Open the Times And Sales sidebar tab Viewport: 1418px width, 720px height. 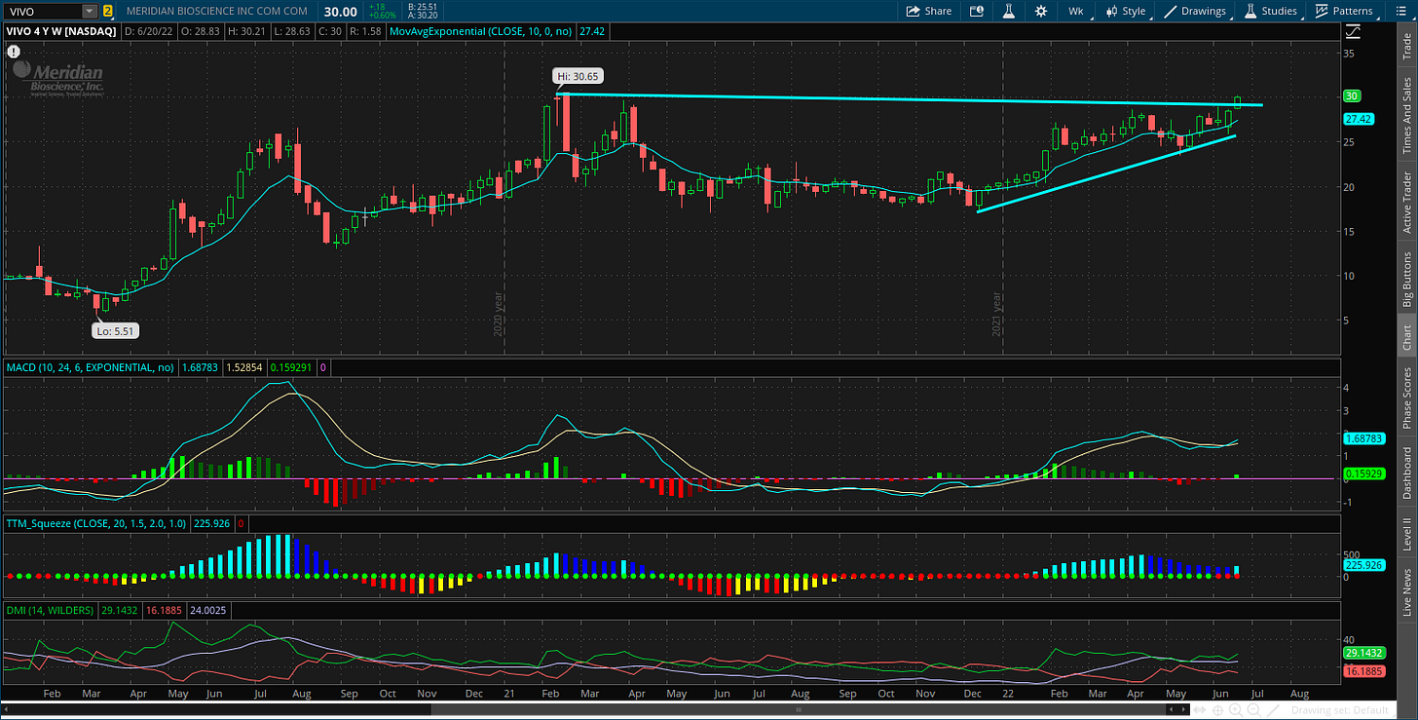pos(1406,115)
